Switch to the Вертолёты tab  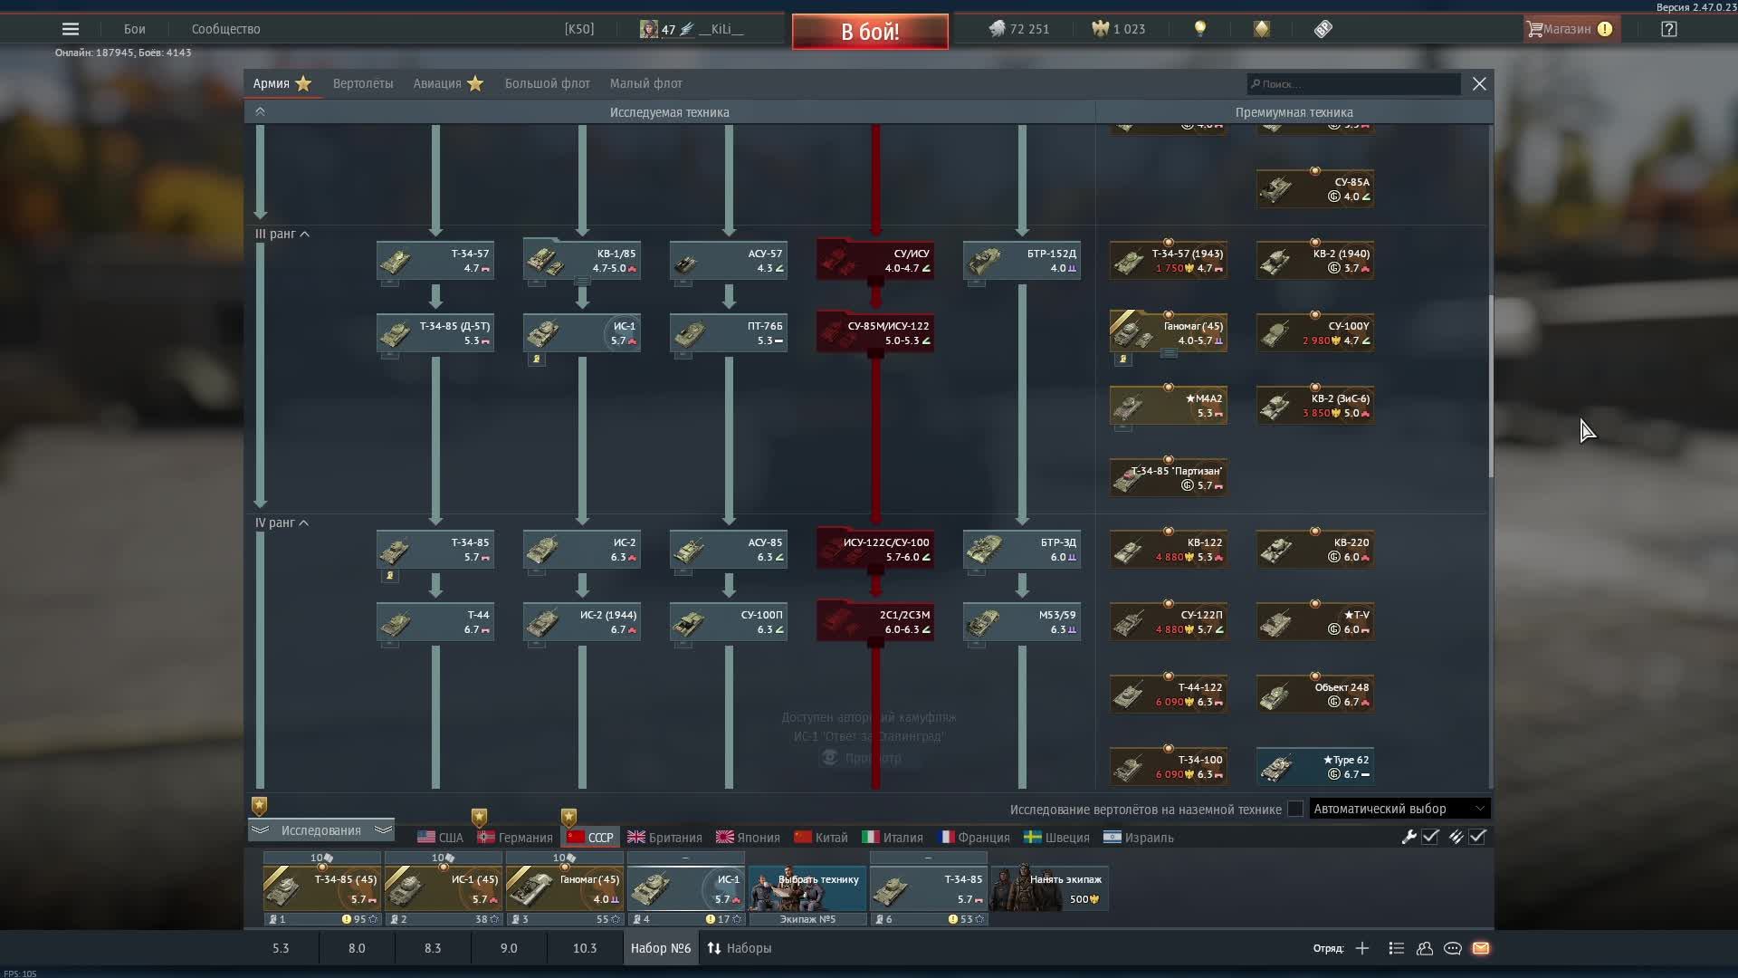(363, 83)
